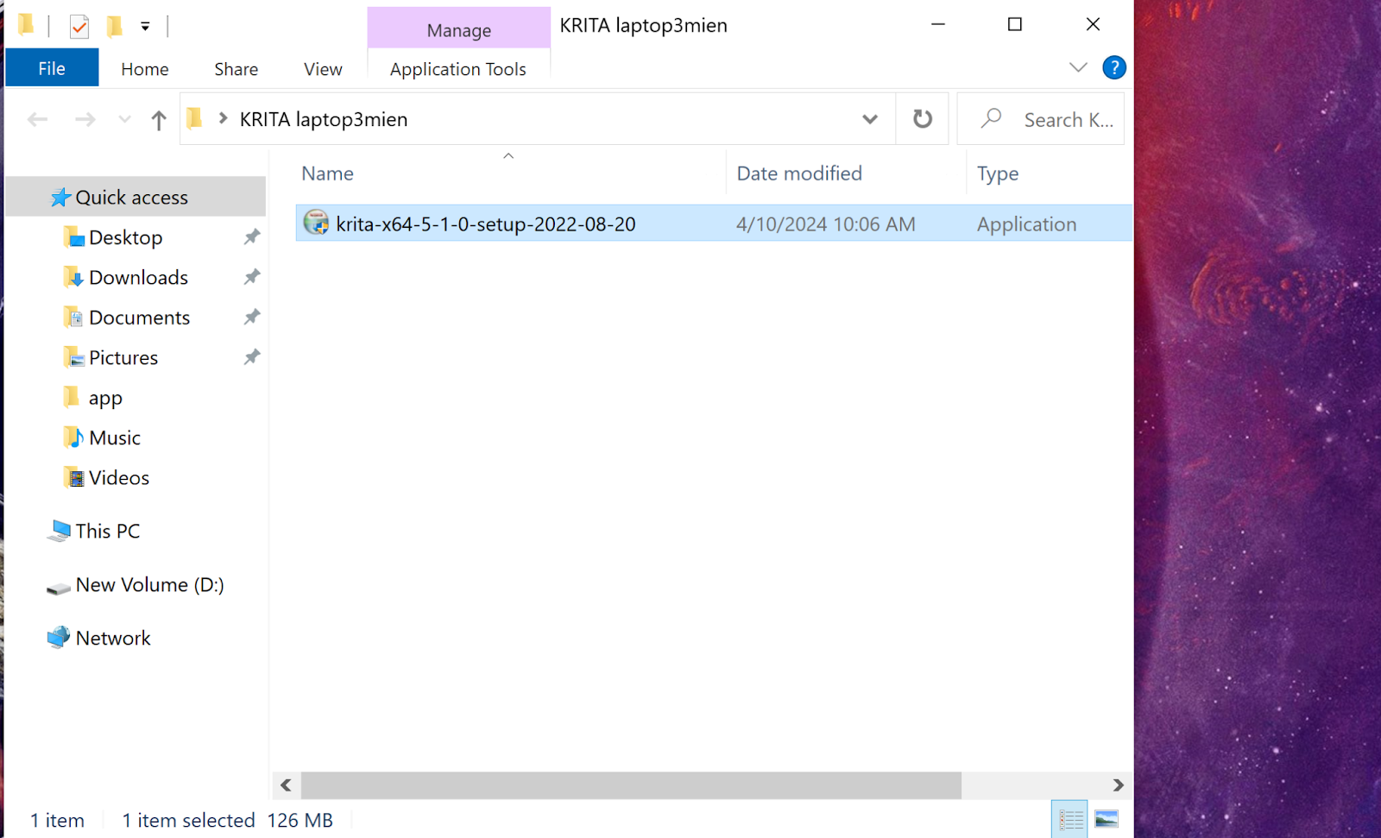This screenshot has width=1381, height=838.
Task: Go back with the left arrow
Action: pos(37,119)
